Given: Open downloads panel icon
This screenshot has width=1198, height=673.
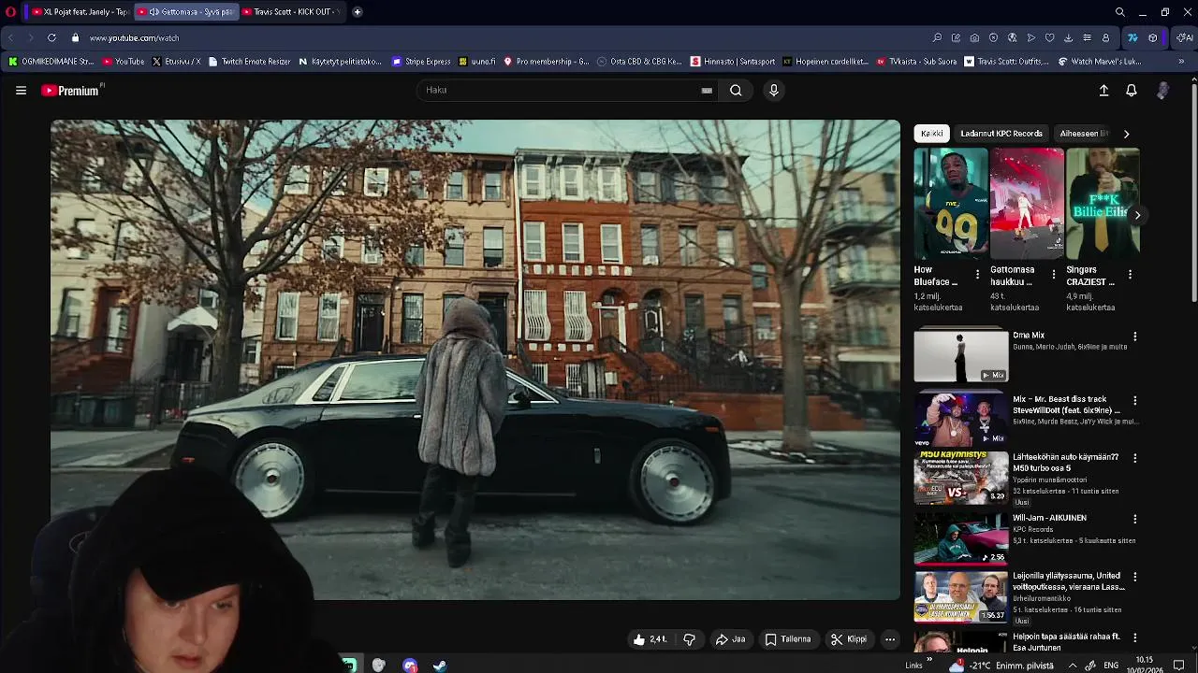Looking at the screenshot, I should click(1068, 37).
